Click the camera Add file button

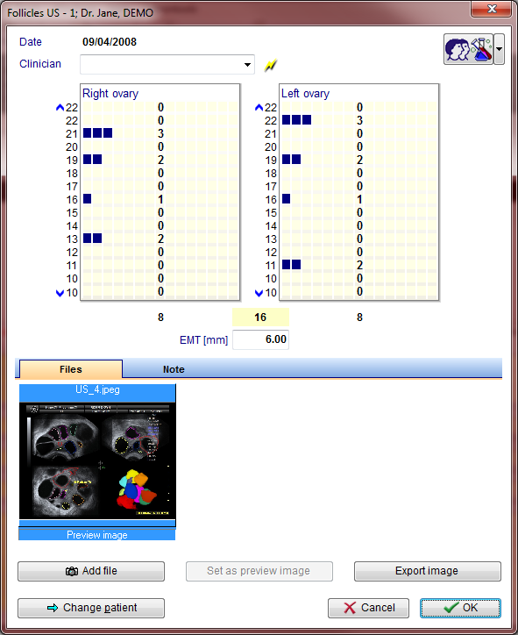[x=91, y=571]
